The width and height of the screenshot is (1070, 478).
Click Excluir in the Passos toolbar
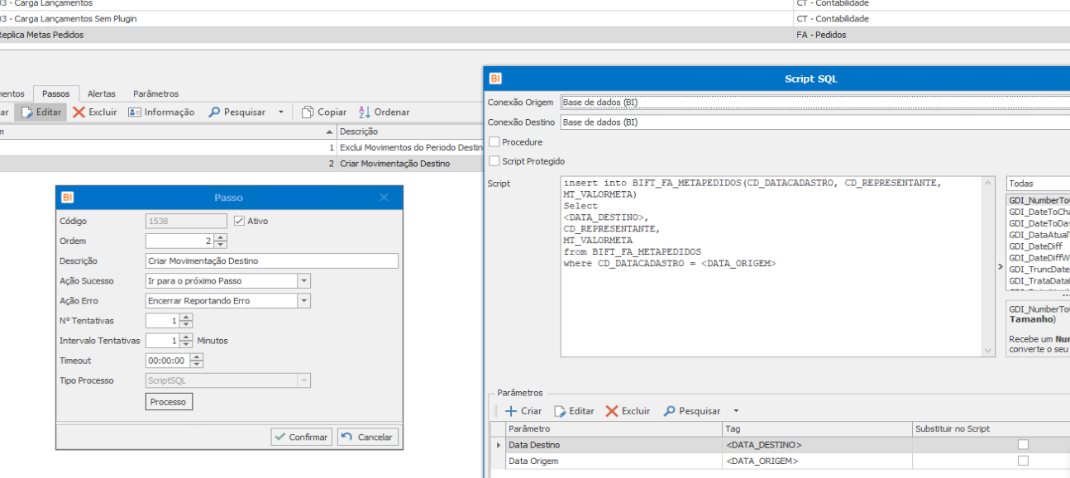click(94, 112)
